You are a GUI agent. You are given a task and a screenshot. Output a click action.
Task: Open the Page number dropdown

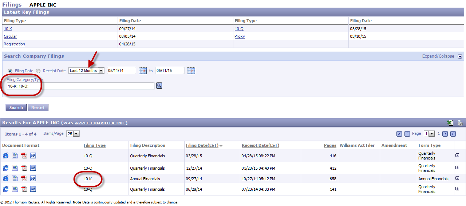point(430,134)
